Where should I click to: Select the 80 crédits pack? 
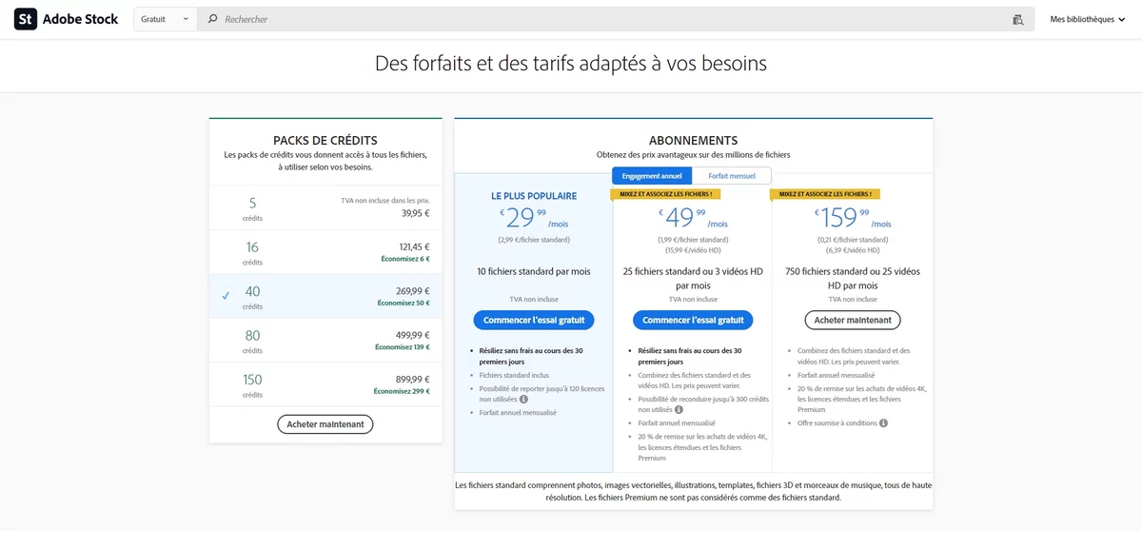tap(325, 340)
